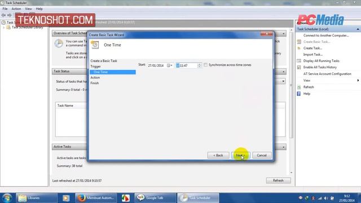
Task: Open the task status period dropdown
Action: tap(283, 81)
